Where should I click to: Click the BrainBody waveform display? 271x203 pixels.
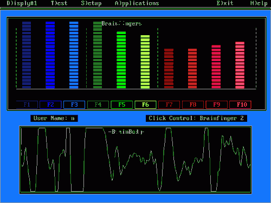[135, 160]
